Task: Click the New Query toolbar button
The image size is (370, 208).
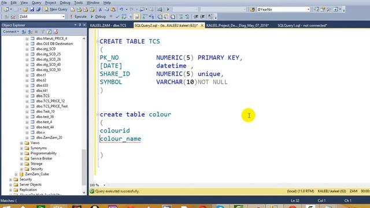Action: tap(55, 9)
